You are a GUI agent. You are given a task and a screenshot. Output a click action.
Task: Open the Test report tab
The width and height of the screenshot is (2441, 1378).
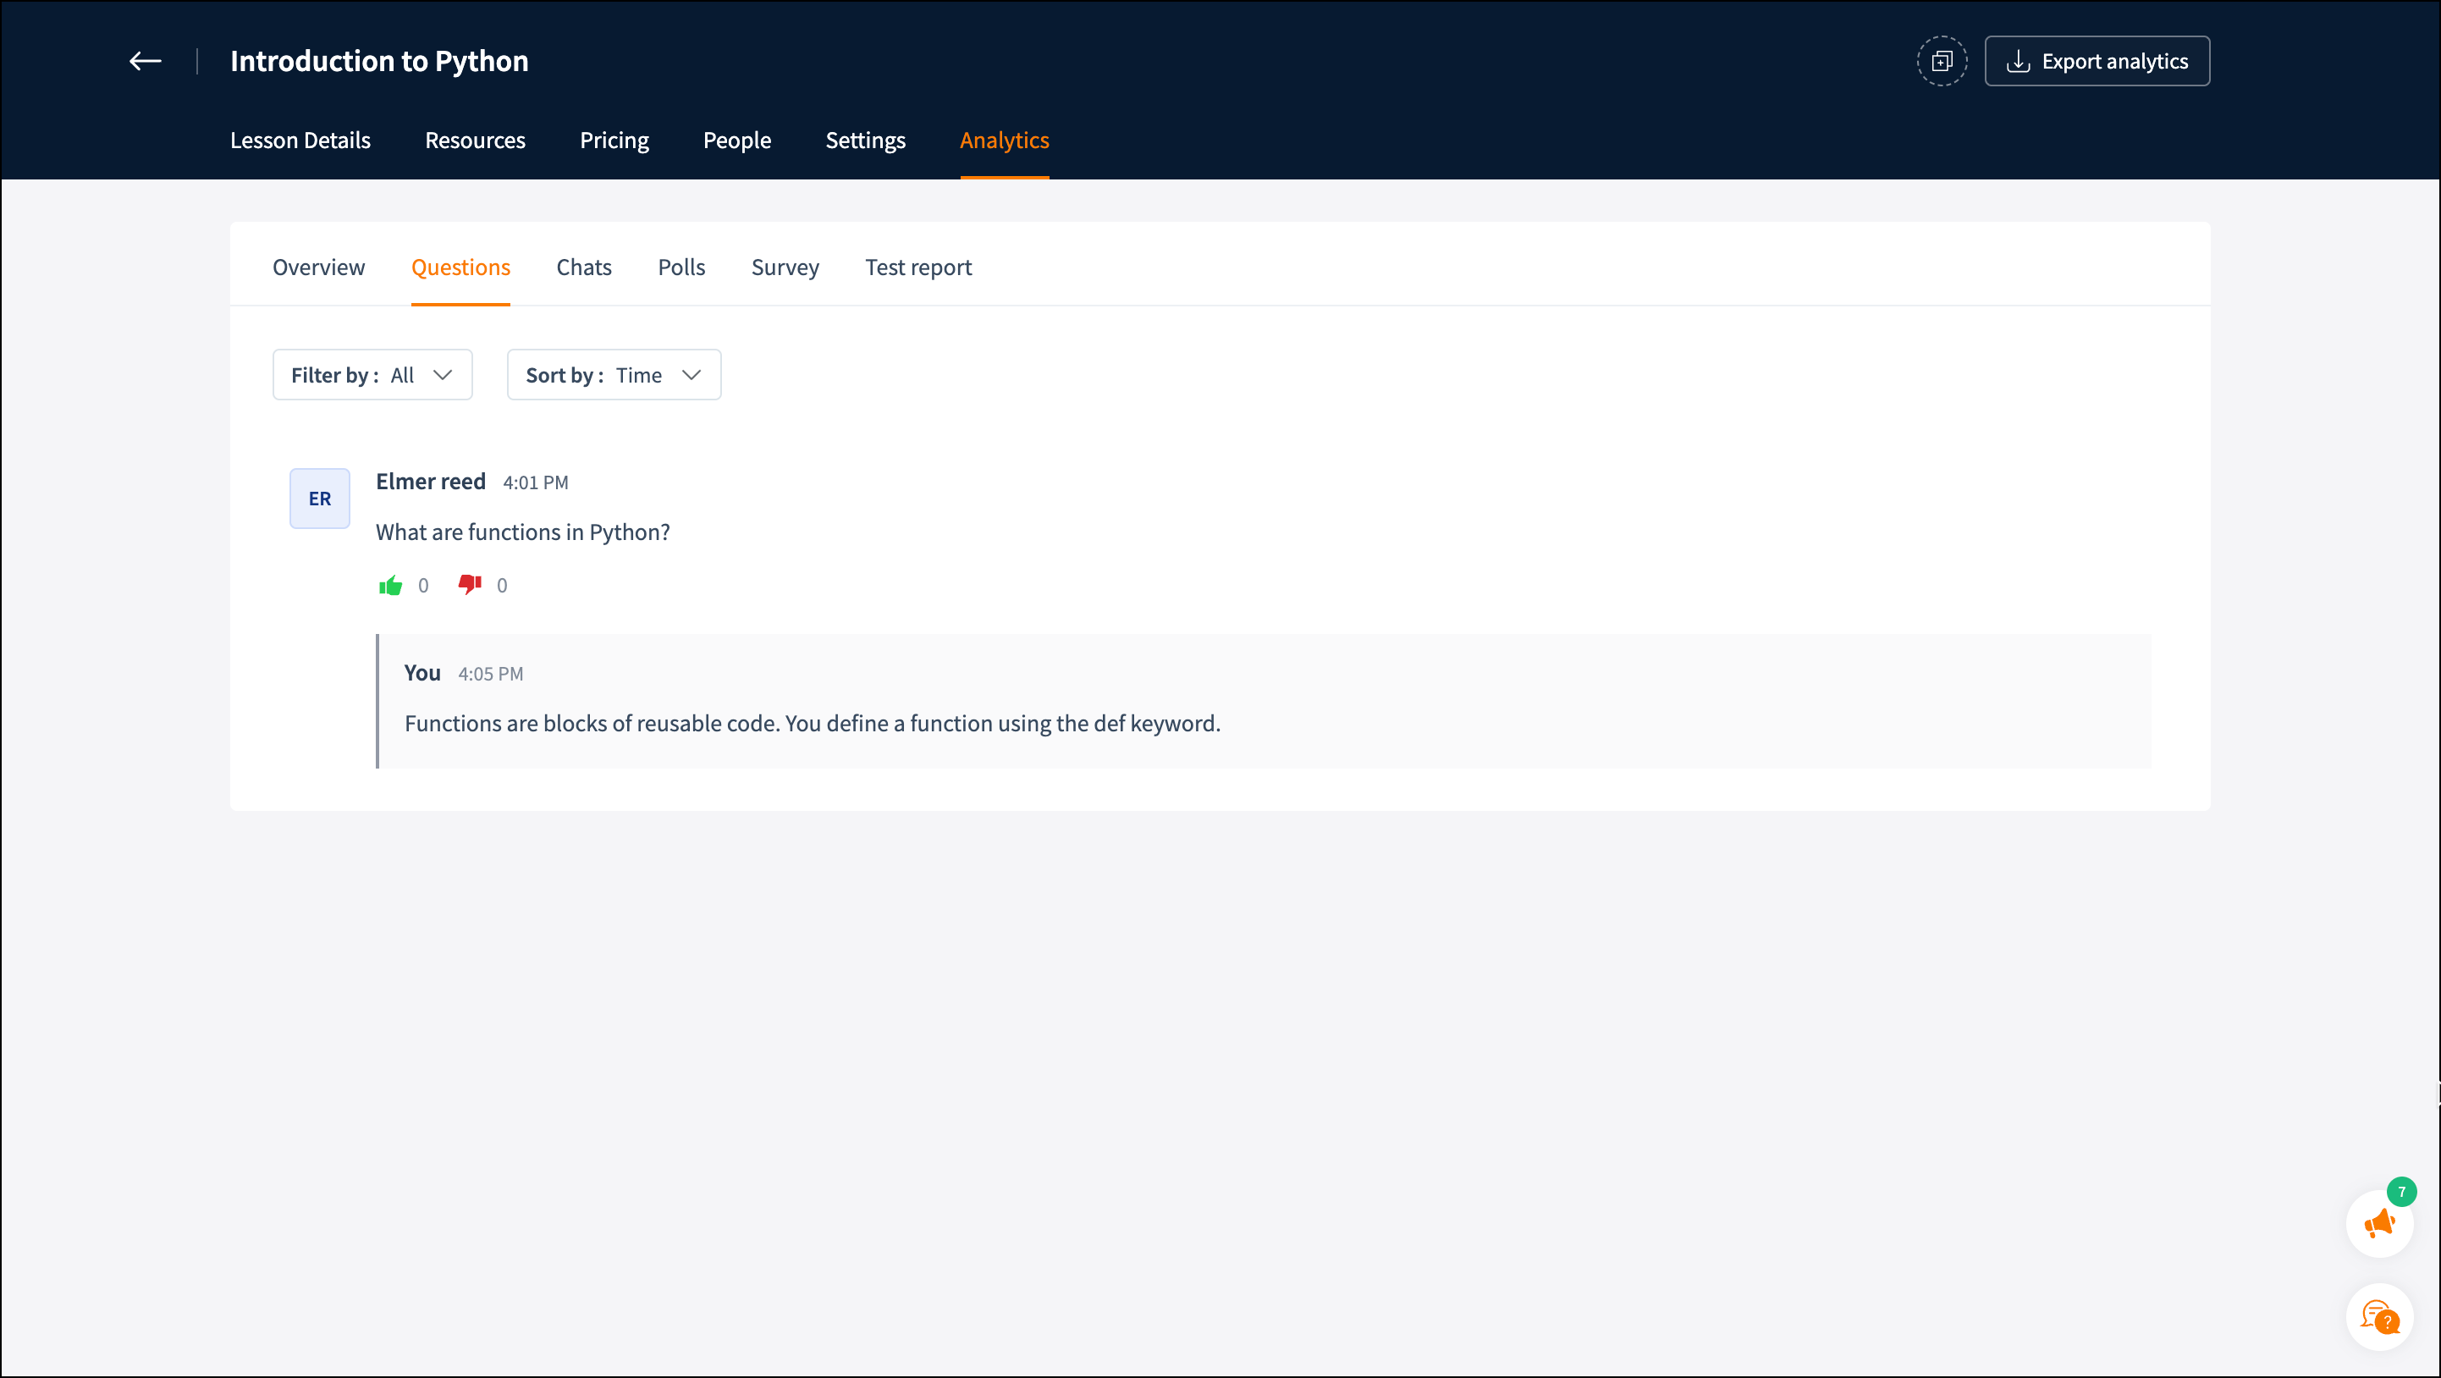click(918, 267)
